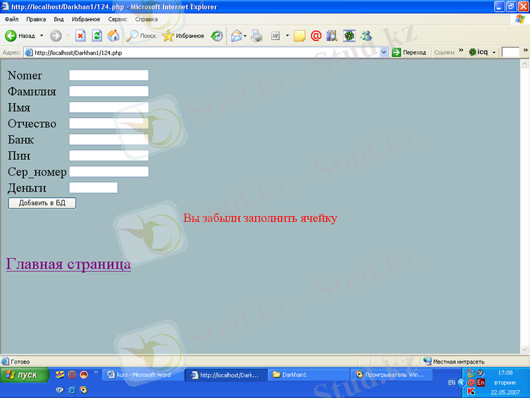Open Internet Explorer quick launch icon
The image size is (530, 398).
click(x=72, y=390)
